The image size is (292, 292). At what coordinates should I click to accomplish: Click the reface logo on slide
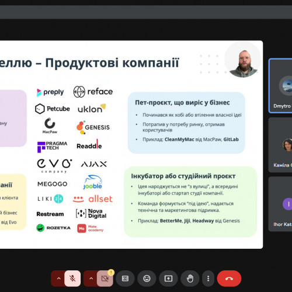click(x=93, y=92)
